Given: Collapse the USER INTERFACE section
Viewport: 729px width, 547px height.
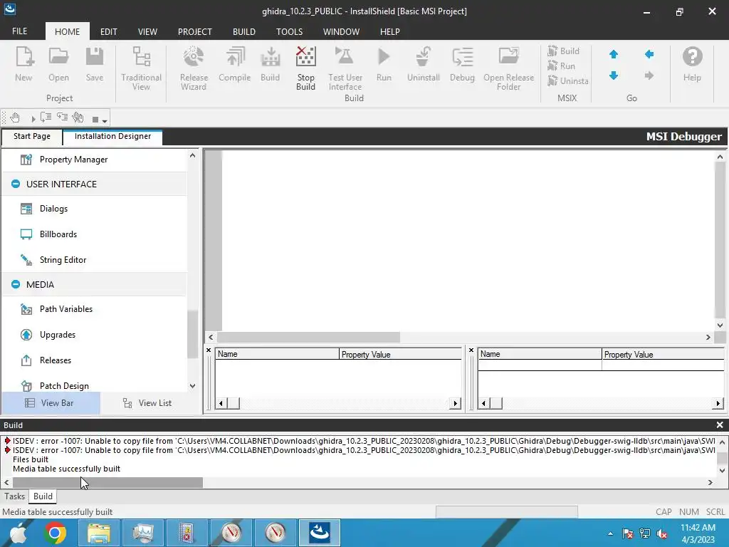Looking at the screenshot, I should (16, 184).
